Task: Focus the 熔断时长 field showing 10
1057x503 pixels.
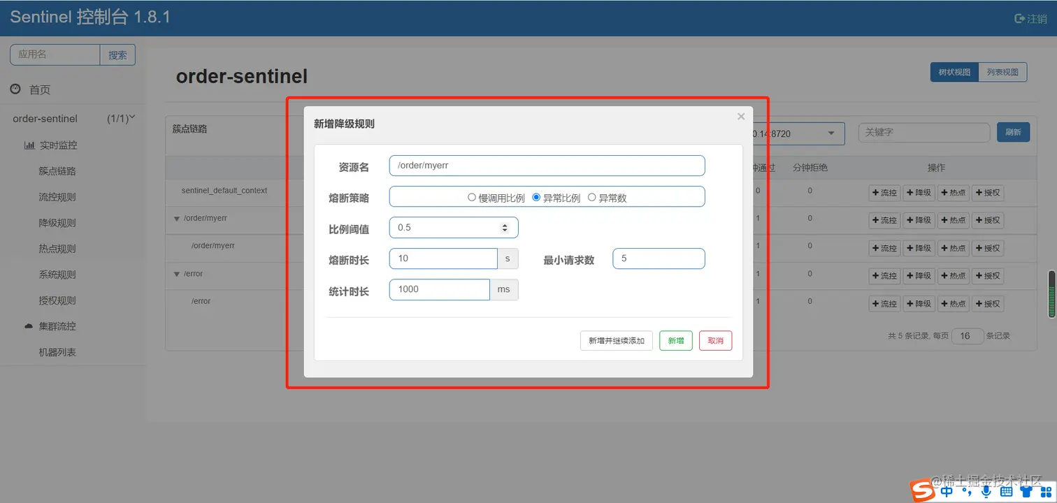Action: 443,258
